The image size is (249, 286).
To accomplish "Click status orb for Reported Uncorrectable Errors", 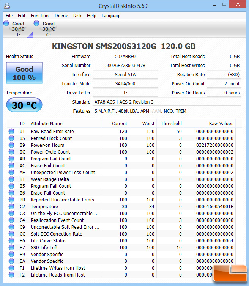I will [x=11, y=200].
